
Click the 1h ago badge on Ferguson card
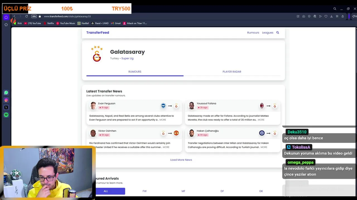click(103, 107)
